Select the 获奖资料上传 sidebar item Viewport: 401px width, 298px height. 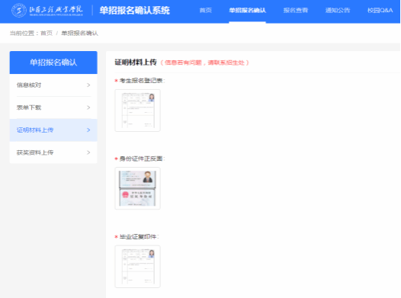(53, 152)
